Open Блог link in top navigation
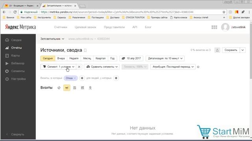This screenshot has width=252, height=141. (x=148, y=27)
